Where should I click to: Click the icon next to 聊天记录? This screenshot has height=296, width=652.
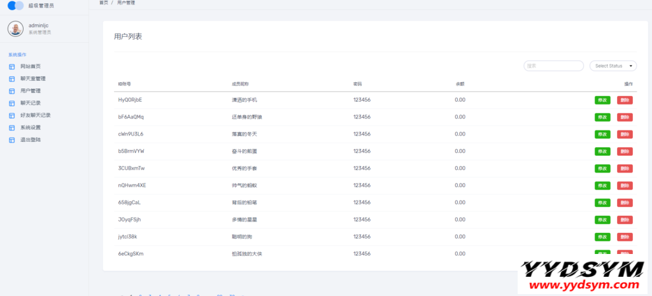[11, 103]
